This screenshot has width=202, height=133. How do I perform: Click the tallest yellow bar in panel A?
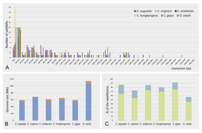point(15,32)
